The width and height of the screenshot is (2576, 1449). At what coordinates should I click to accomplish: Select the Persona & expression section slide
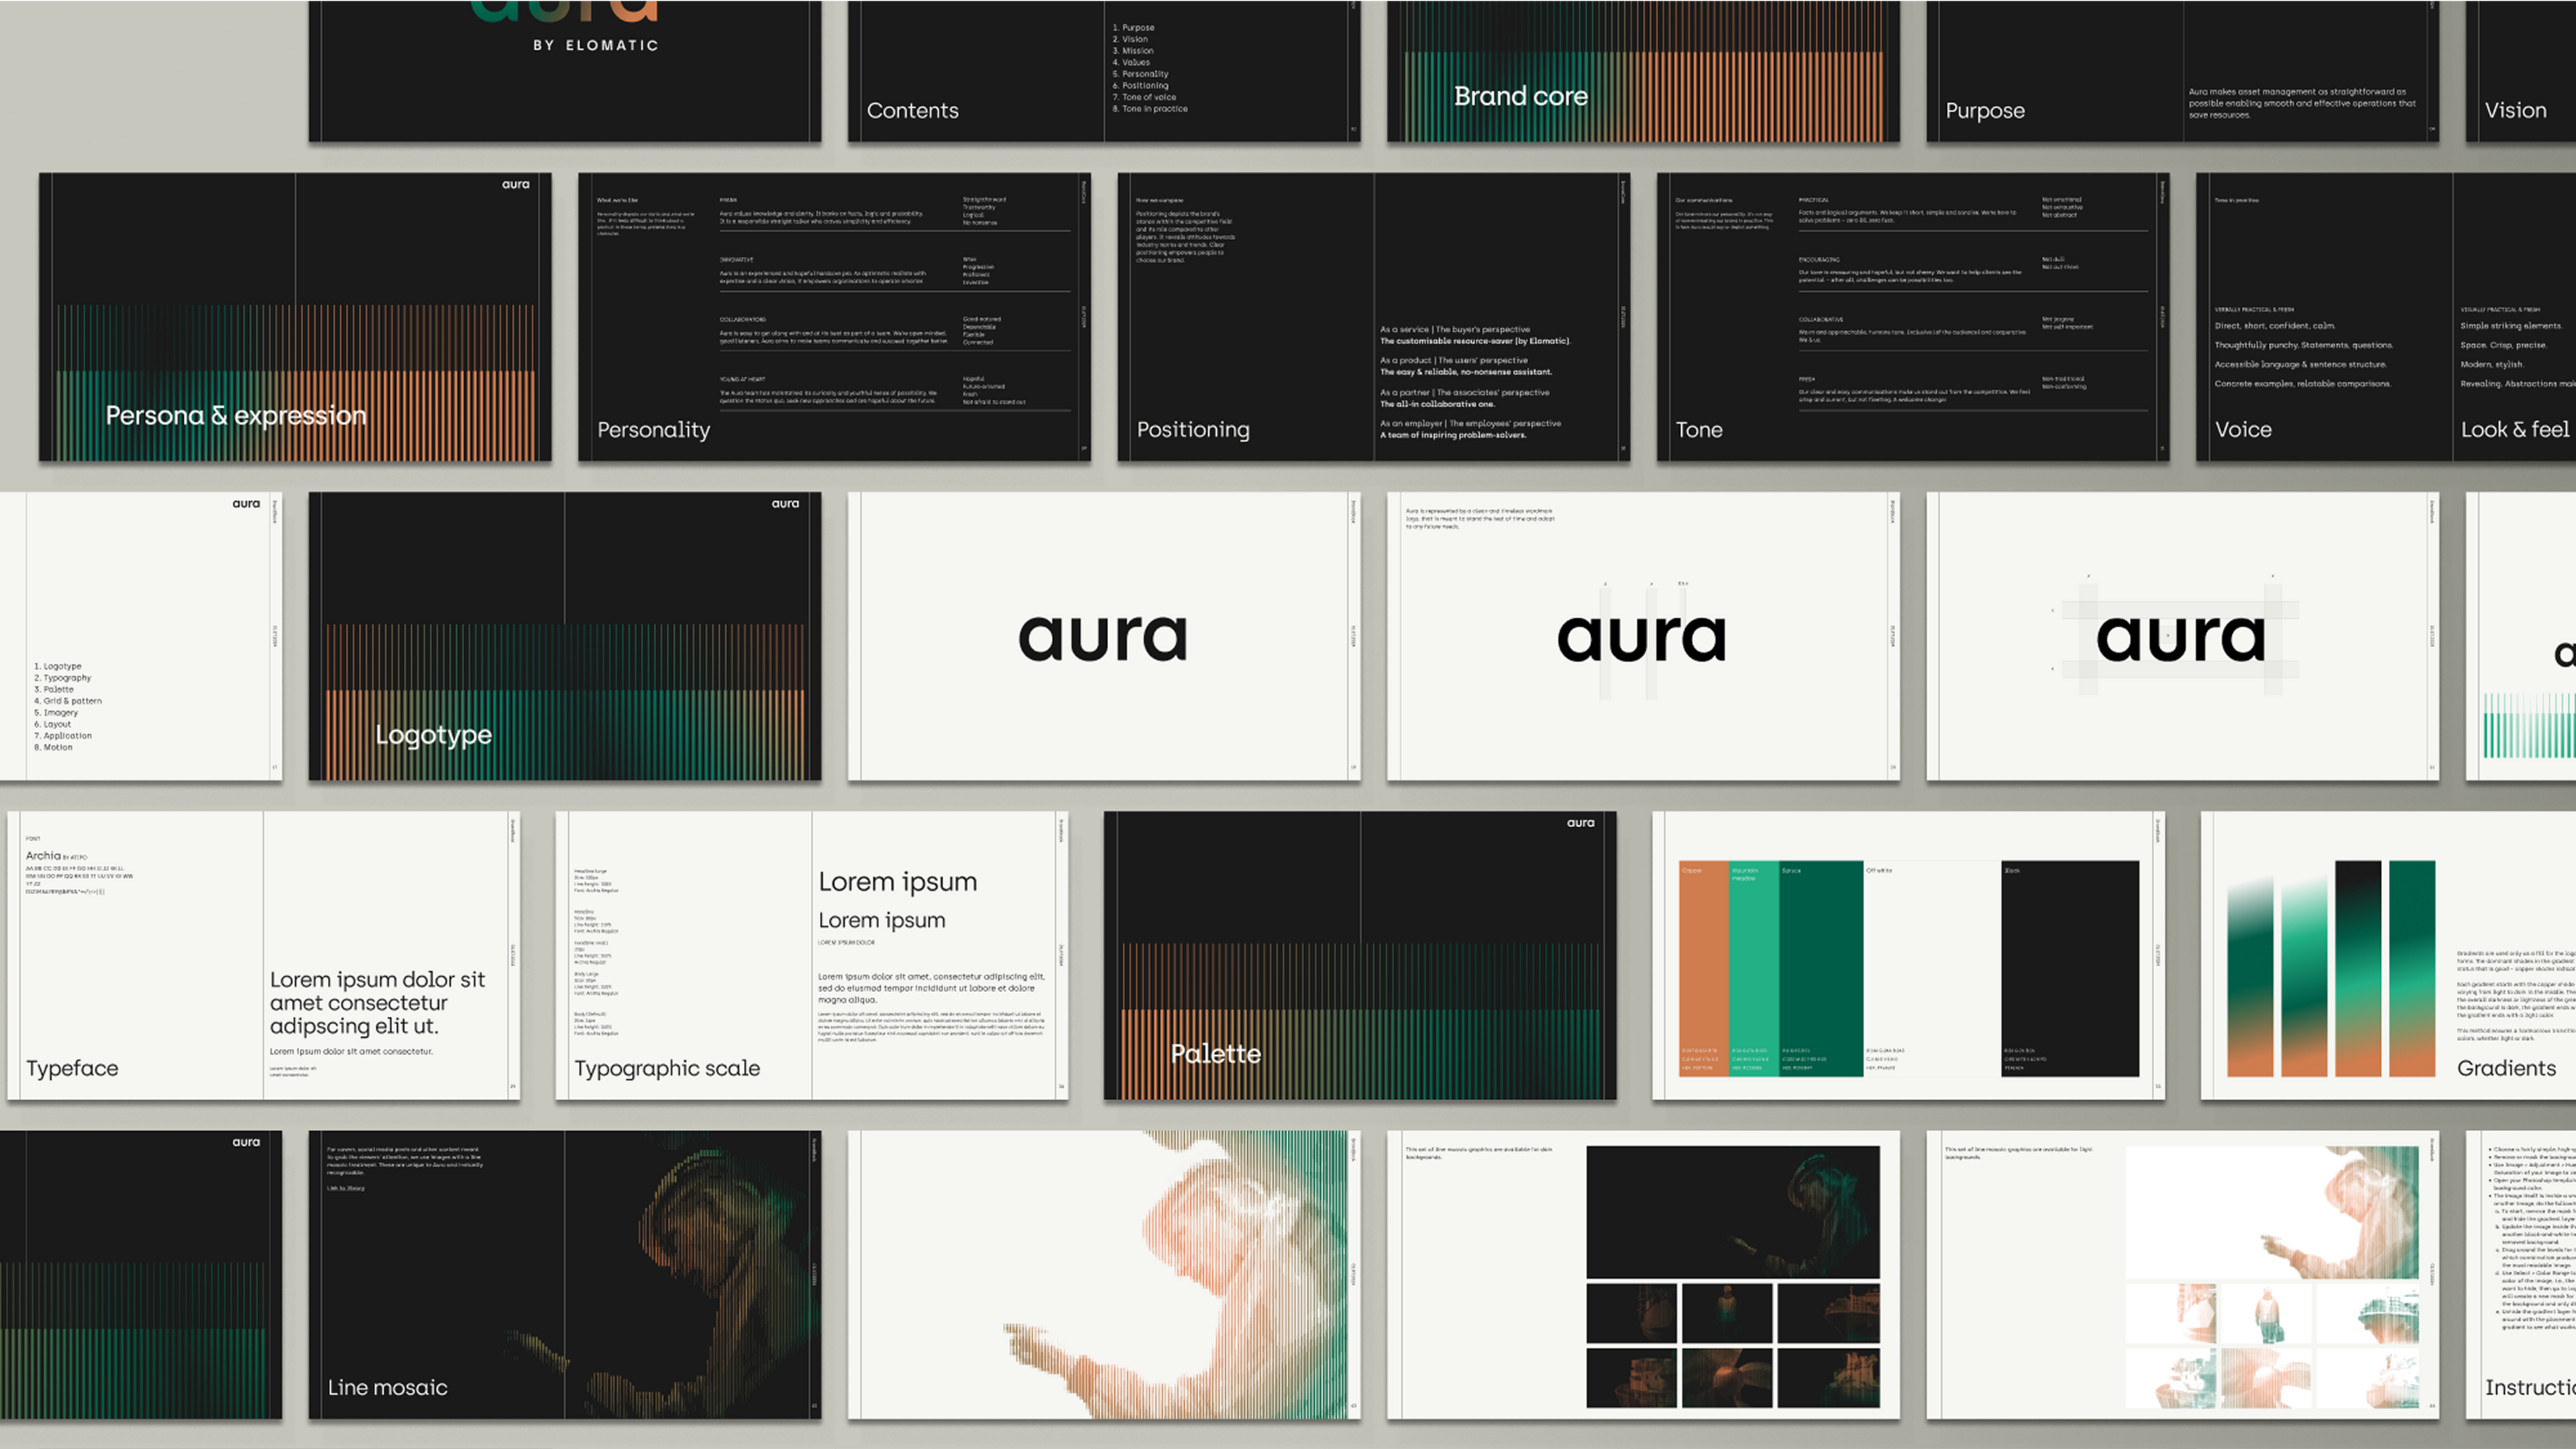(295, 317)
